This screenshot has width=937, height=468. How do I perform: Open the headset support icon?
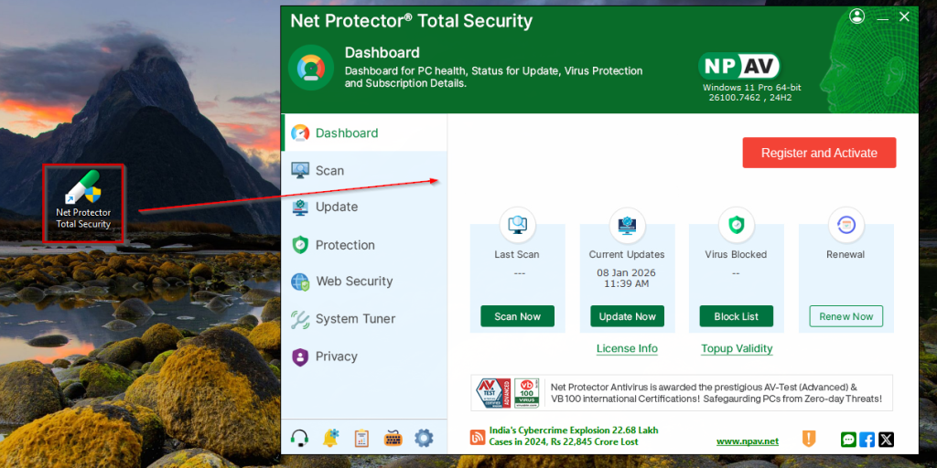pos(299,438)
